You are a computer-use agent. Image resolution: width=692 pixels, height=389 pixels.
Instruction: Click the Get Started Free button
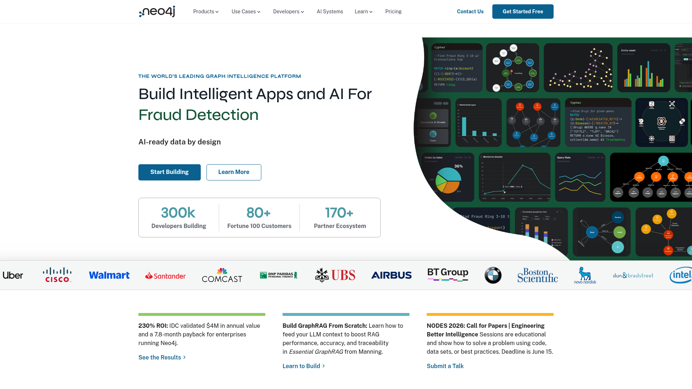point(523,12)
